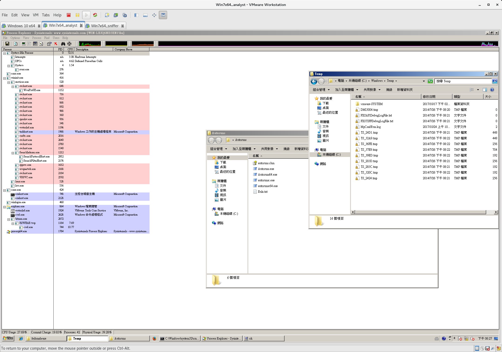Switch to the Windows 10 x64 tab
The height and width of the screenshot is (352, 502).
pyautogui.click(x=21, y=26)
